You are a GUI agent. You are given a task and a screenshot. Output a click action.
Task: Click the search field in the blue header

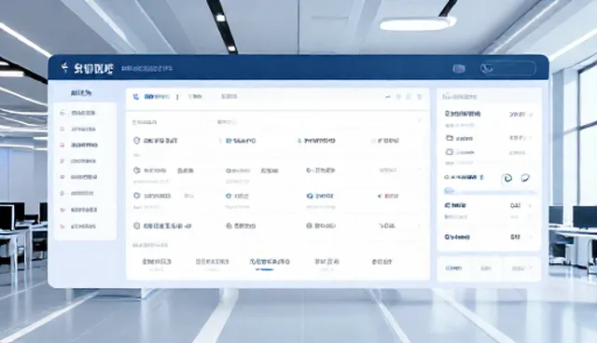[507, 68]
